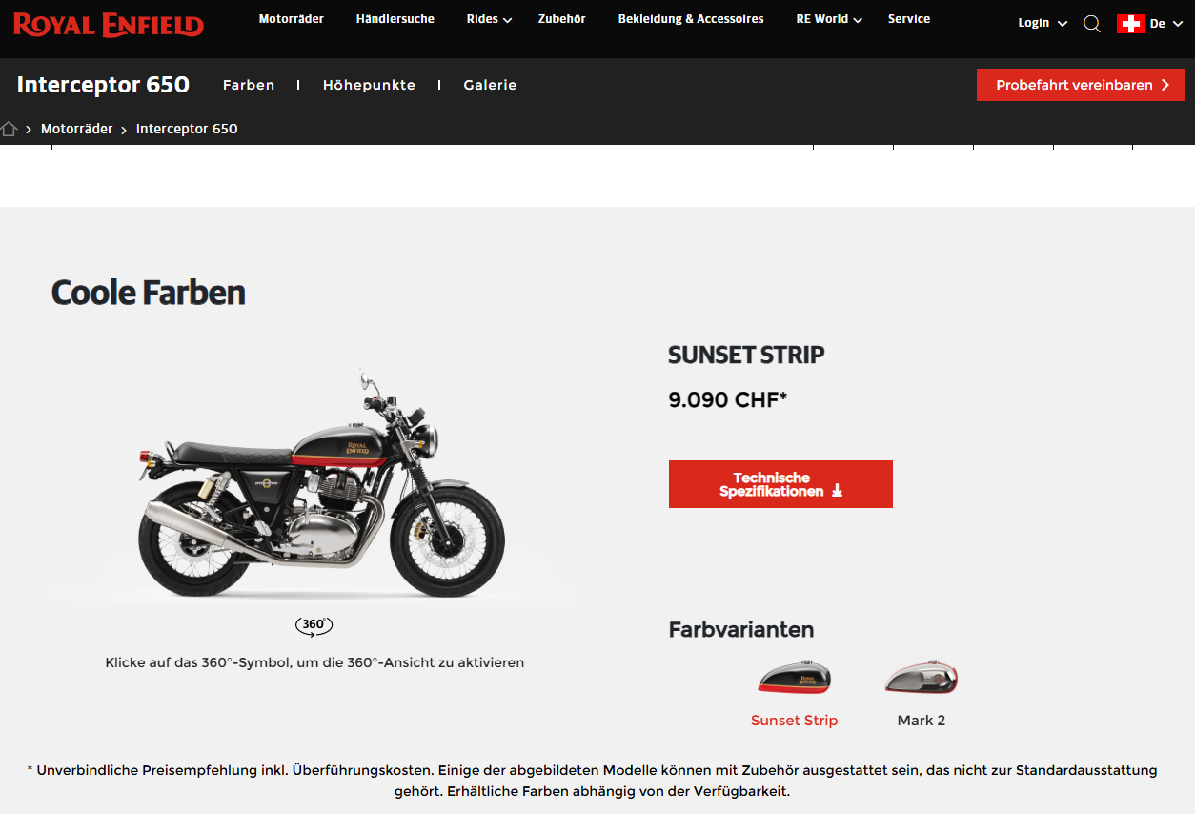
Task: Open the Login dropdown
Action: 1043,23
